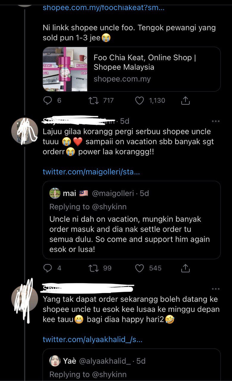Open more options for 'Lajuu gilaa' tweet
232x381 pixels.
215,121
